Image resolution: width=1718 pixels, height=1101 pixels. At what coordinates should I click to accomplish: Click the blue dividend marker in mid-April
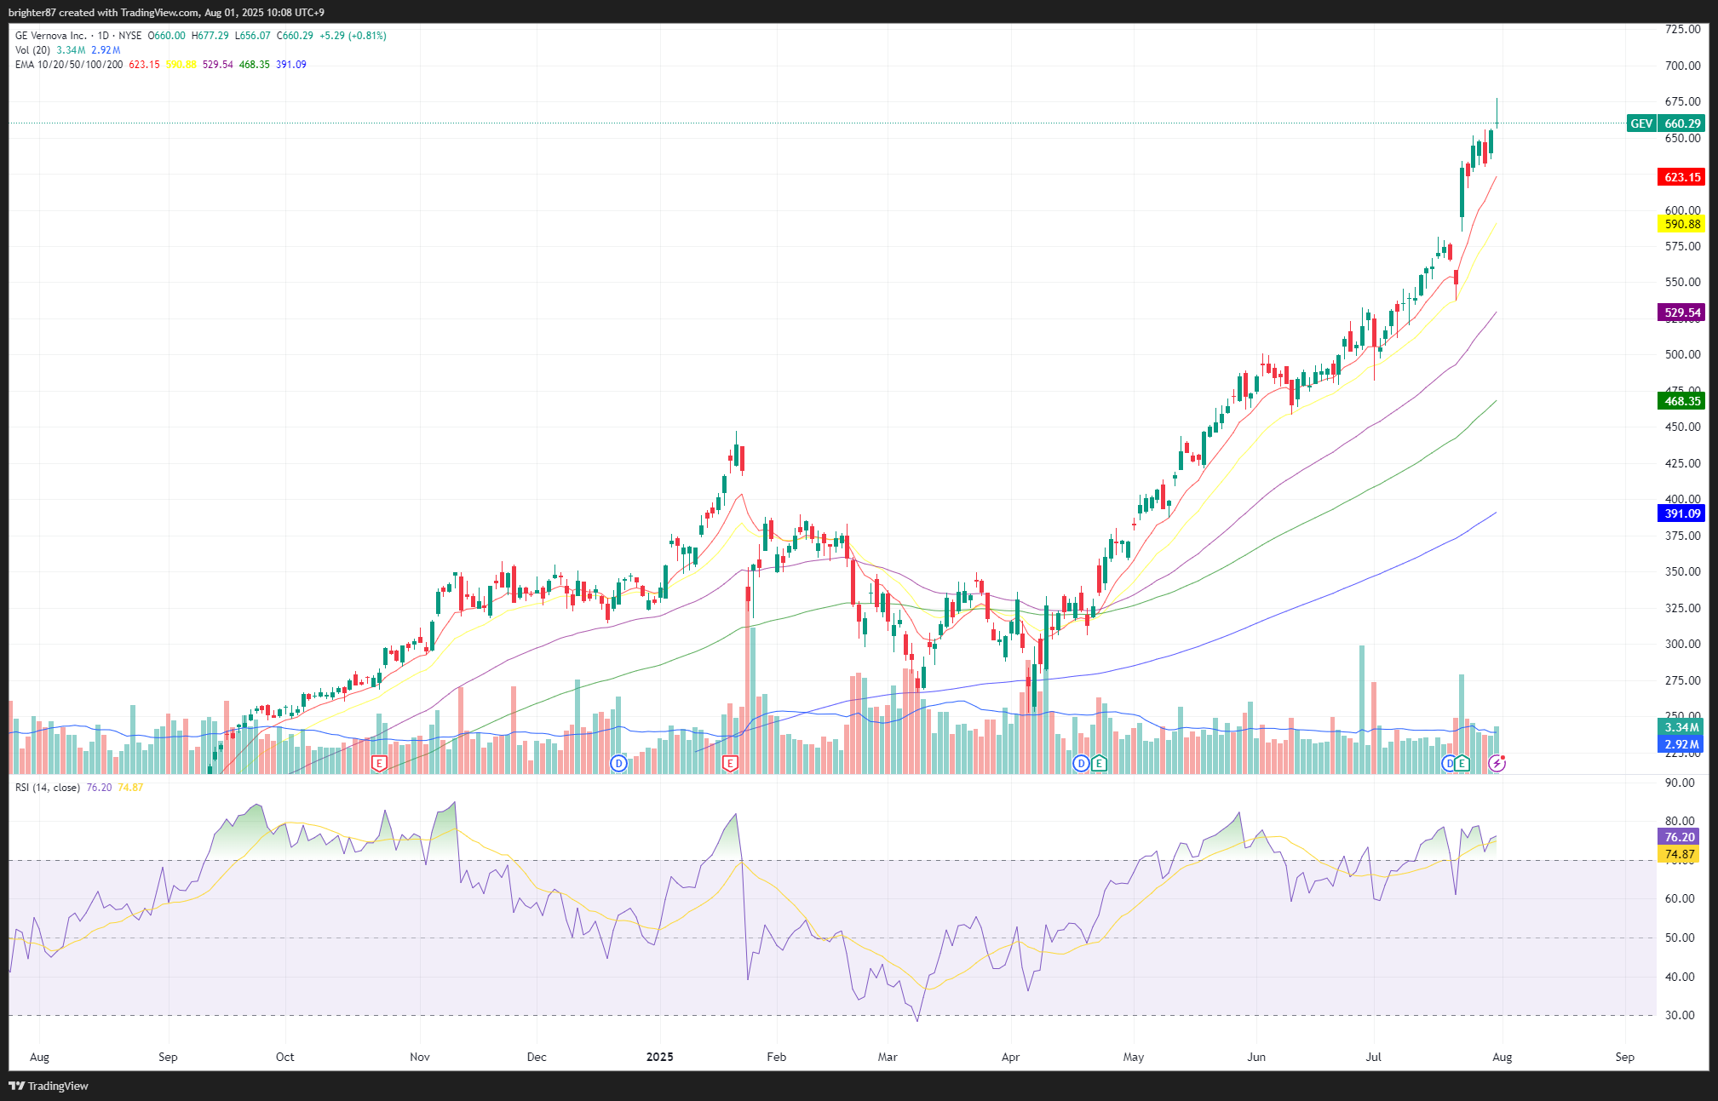(1081, 764)
